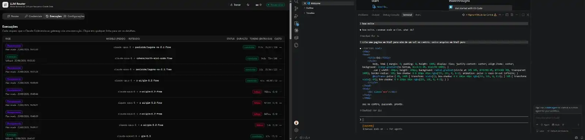This screenshot has height=140, width=585.
Task: Click the DURAÇÃO column header
Action: (242, 39)
